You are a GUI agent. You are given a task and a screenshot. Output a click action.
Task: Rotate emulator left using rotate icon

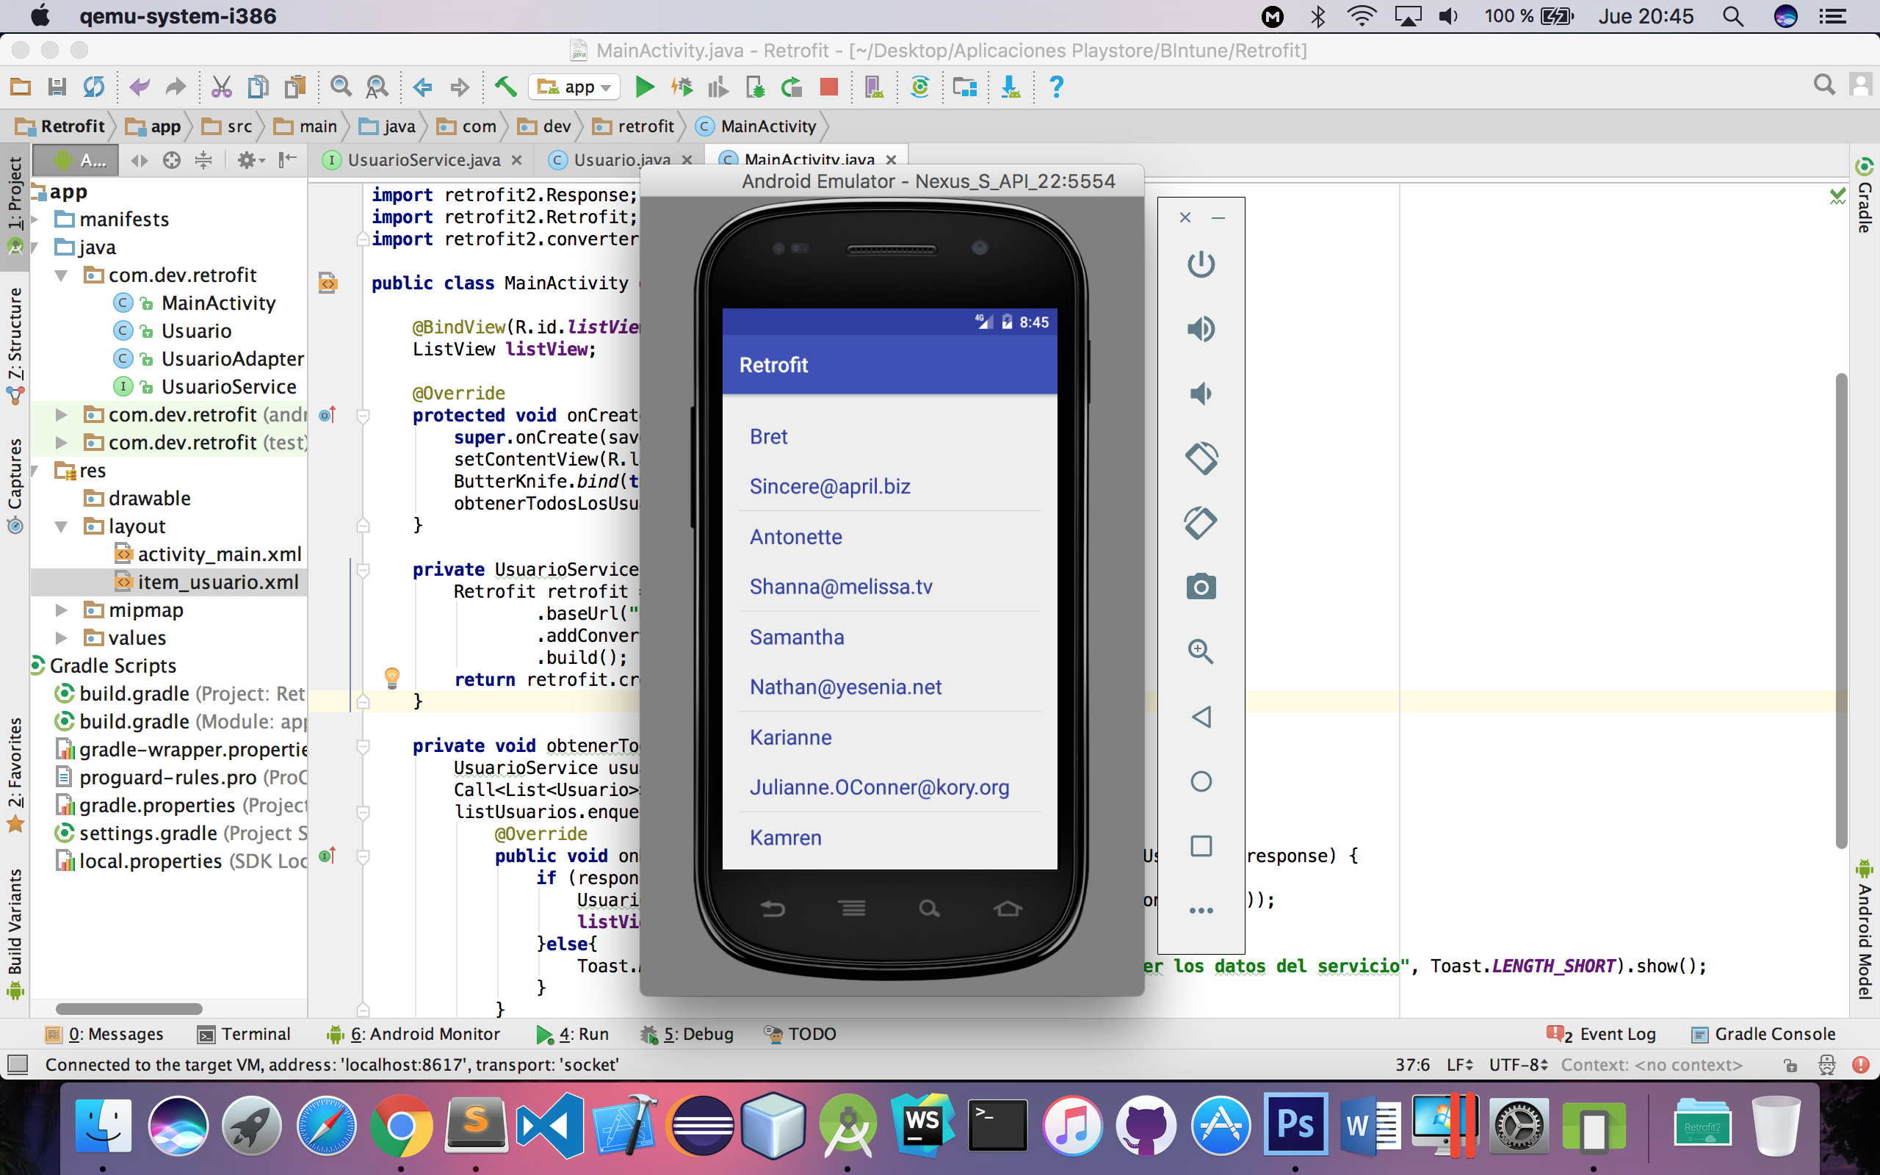(x=1200, y=458)
